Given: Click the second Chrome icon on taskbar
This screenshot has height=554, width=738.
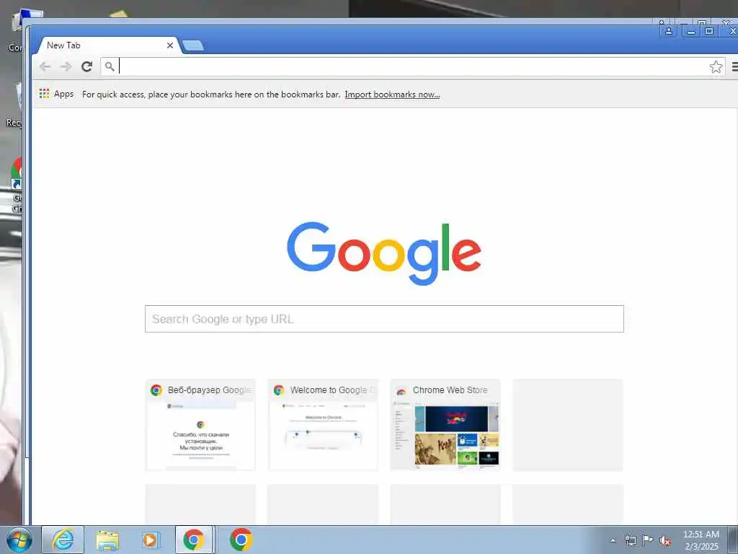Looking at the screenshot, I should pyautogui.click(x=241, y=540).
